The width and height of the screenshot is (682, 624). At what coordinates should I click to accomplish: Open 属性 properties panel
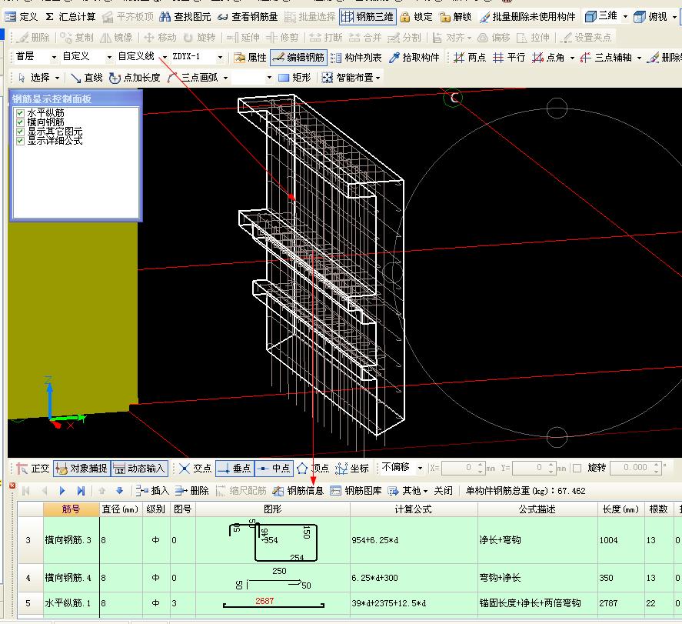[250, 58]
